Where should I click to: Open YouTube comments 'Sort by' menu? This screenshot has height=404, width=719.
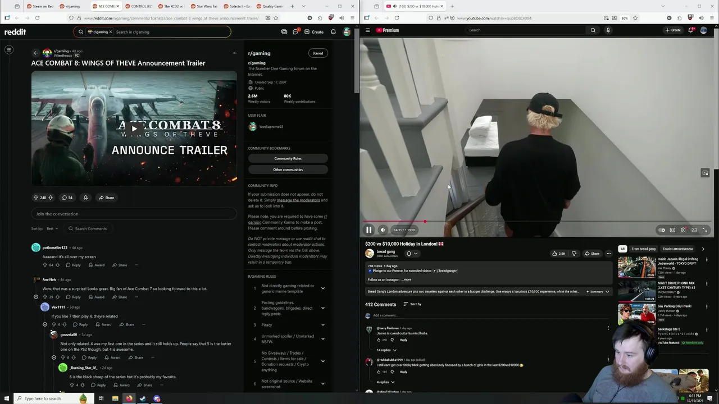point(412,304)
